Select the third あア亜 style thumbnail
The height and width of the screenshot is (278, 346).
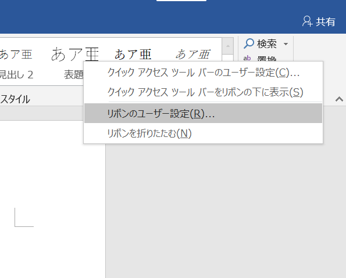(x=133, y=55)
